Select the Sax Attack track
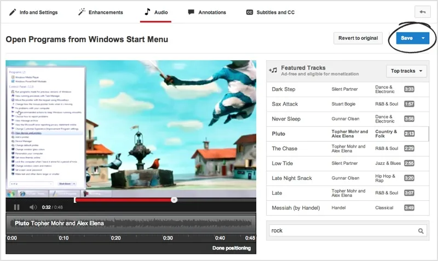This screenshot has width=438, height=261. pyautogui.click(x=348, y=104)
